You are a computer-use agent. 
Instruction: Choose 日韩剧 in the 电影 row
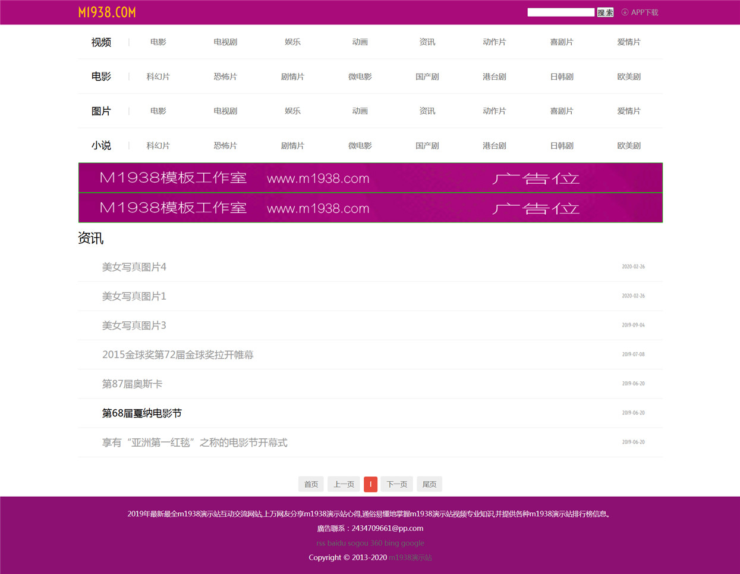561,77
